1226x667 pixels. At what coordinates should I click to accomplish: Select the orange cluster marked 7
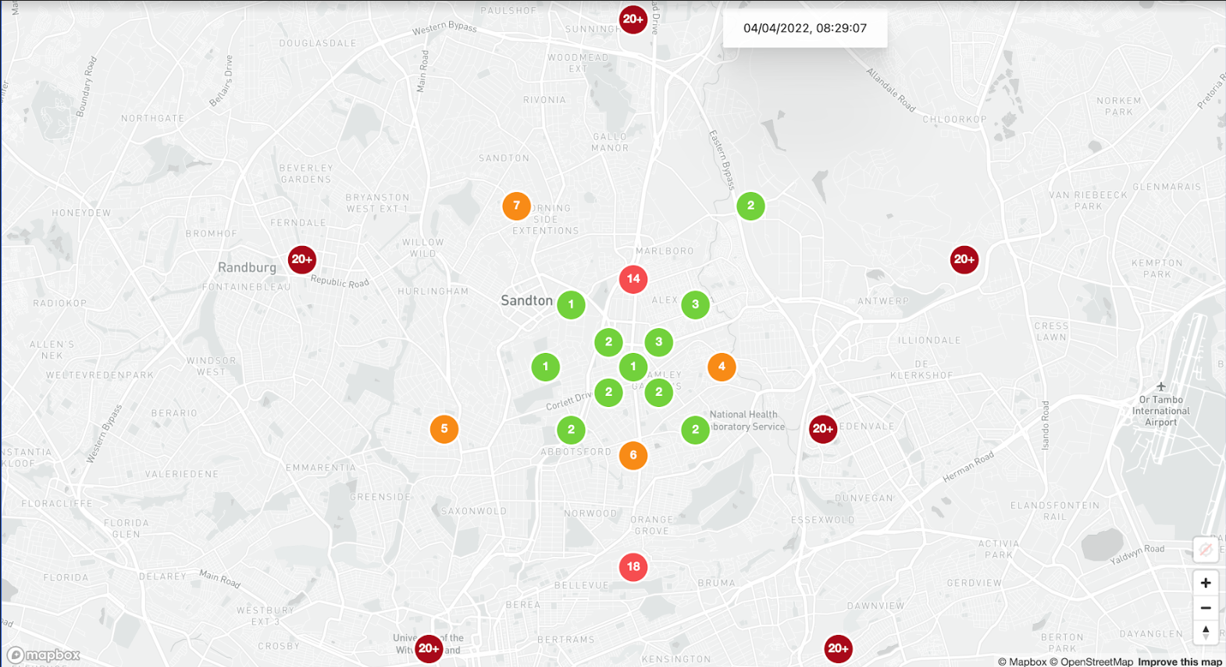[516, 206]
